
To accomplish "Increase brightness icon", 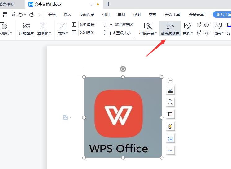I will (199, 33).
